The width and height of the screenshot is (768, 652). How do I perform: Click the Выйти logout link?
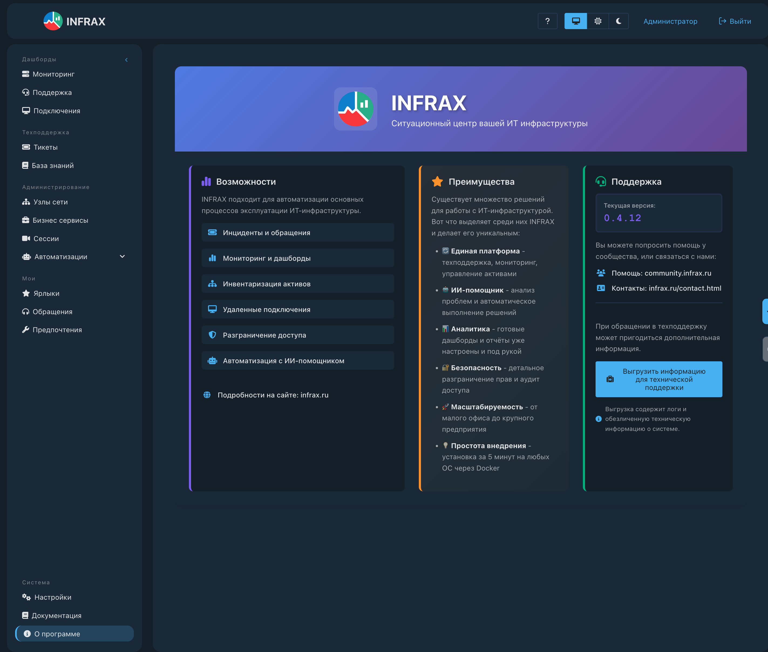[x=735, y=21]
